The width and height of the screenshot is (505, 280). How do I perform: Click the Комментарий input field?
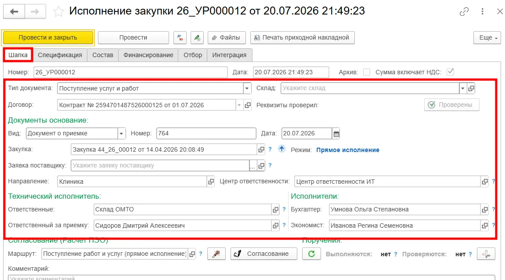pyautogui.click(x=252, y=277)
